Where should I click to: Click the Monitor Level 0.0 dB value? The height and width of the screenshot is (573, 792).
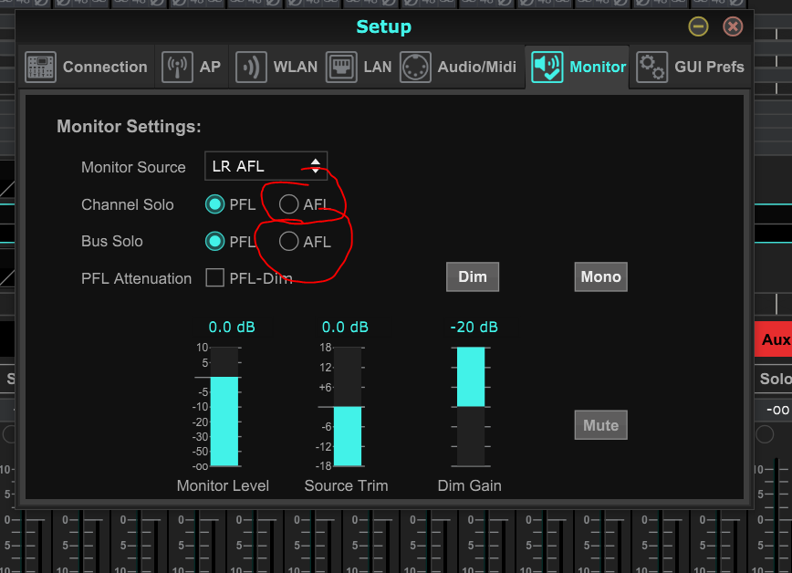point(232,327)
